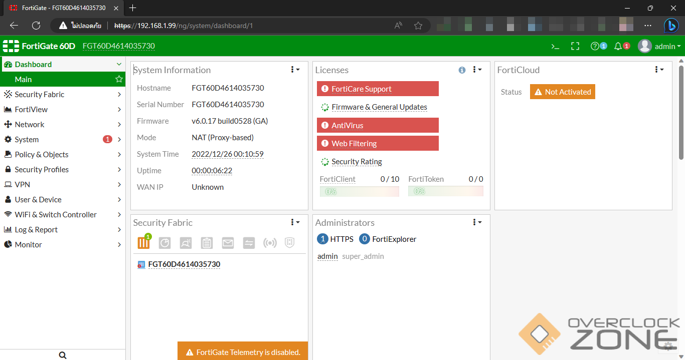Expand the FortiView menu

tap(119, 109)
